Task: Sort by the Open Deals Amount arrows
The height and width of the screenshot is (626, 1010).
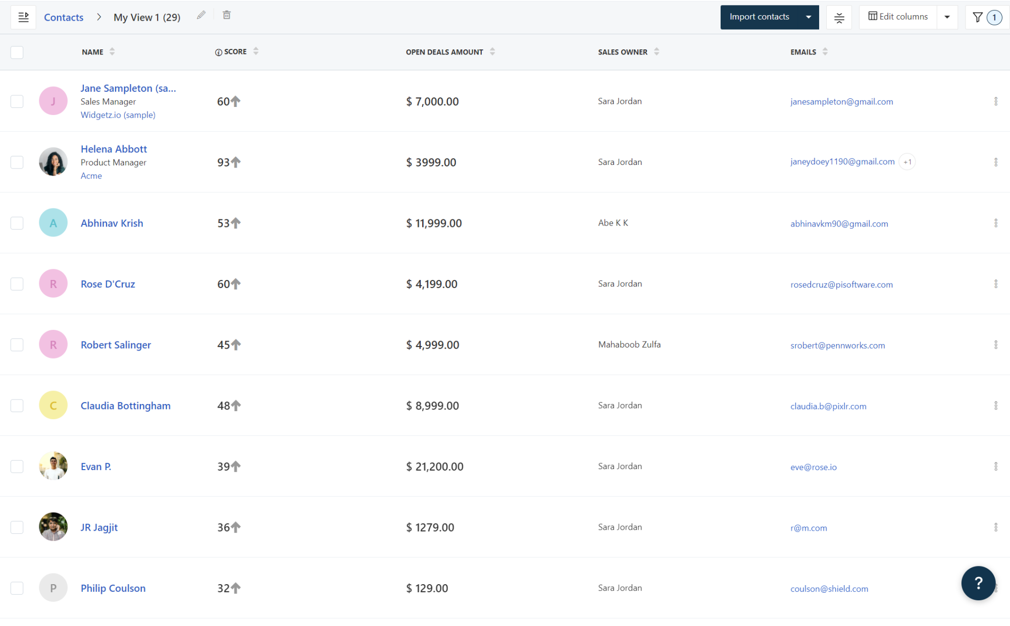Action: point(492,51)
